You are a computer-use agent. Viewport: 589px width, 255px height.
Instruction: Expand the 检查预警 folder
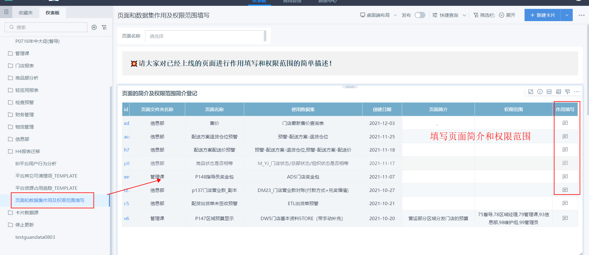click(25, 102)
